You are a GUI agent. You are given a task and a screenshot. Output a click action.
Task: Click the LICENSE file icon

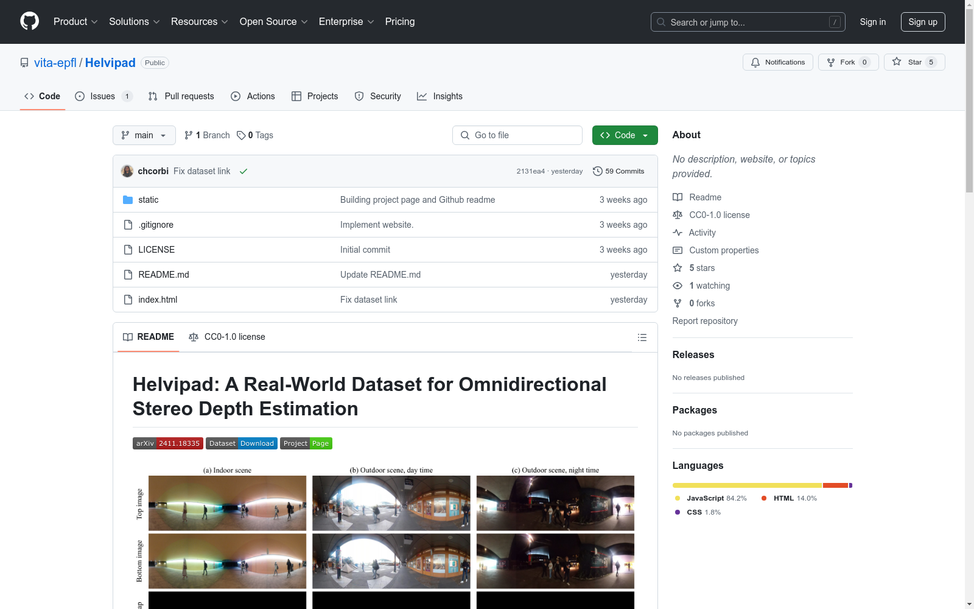(x=128, y=250)
